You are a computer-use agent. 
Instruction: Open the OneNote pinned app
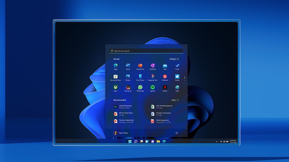pos(153,66)
